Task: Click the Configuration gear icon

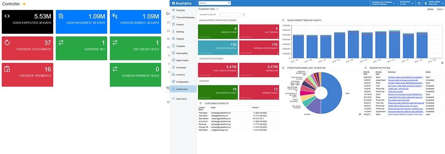Action: click(173, 82)
